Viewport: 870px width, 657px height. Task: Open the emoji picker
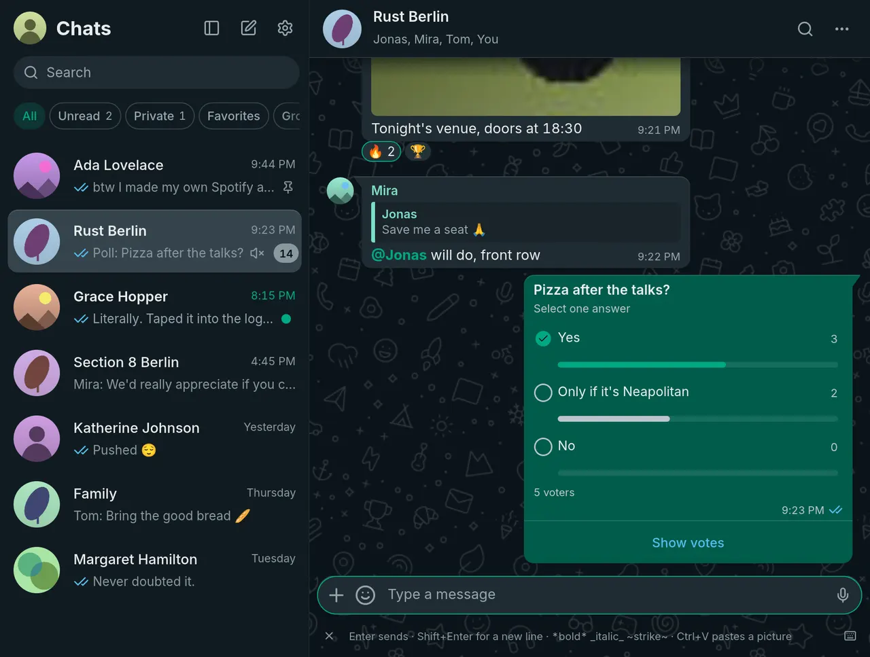[x=366, y=595]
